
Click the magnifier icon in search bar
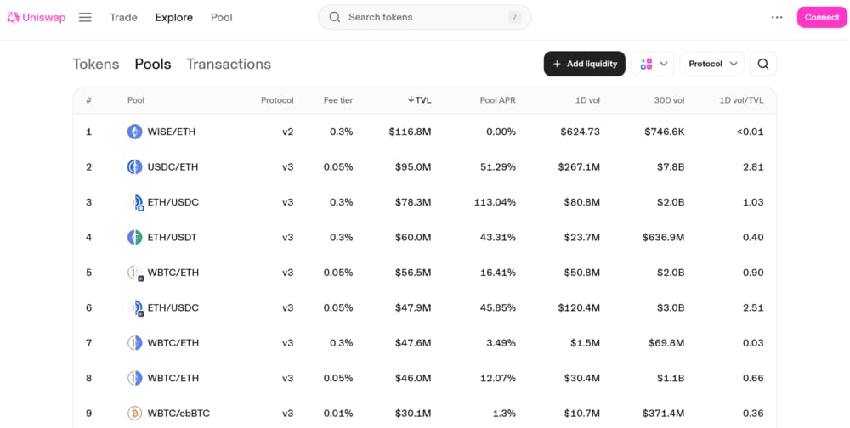click(334, 17)
